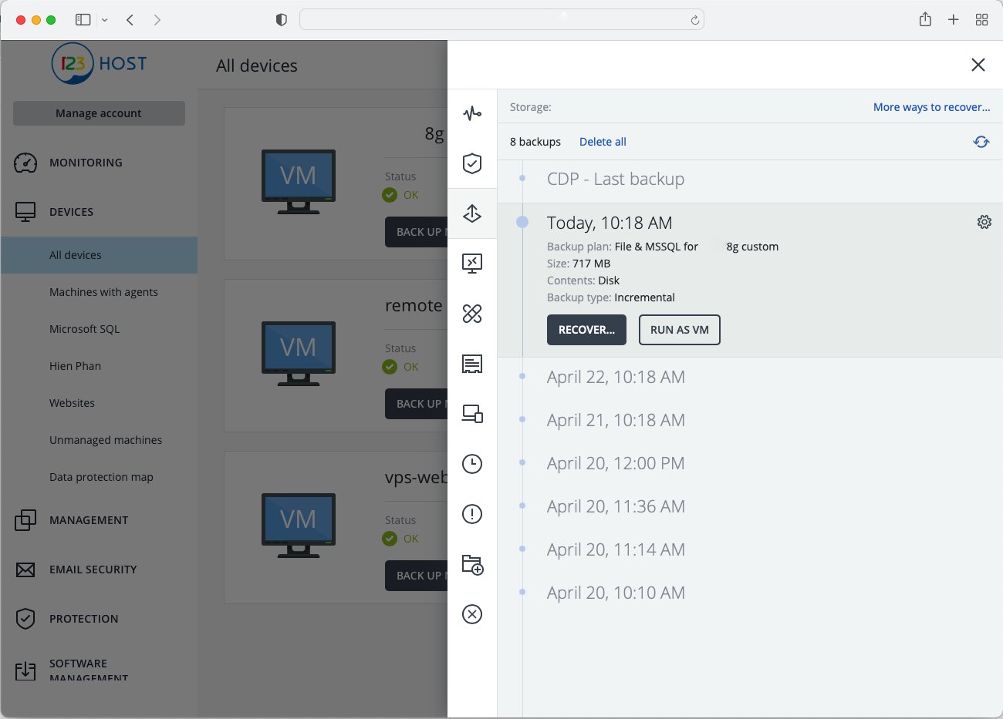Open the Protection shield icon in side panel

pyautogui.click(x=472, y=163)
